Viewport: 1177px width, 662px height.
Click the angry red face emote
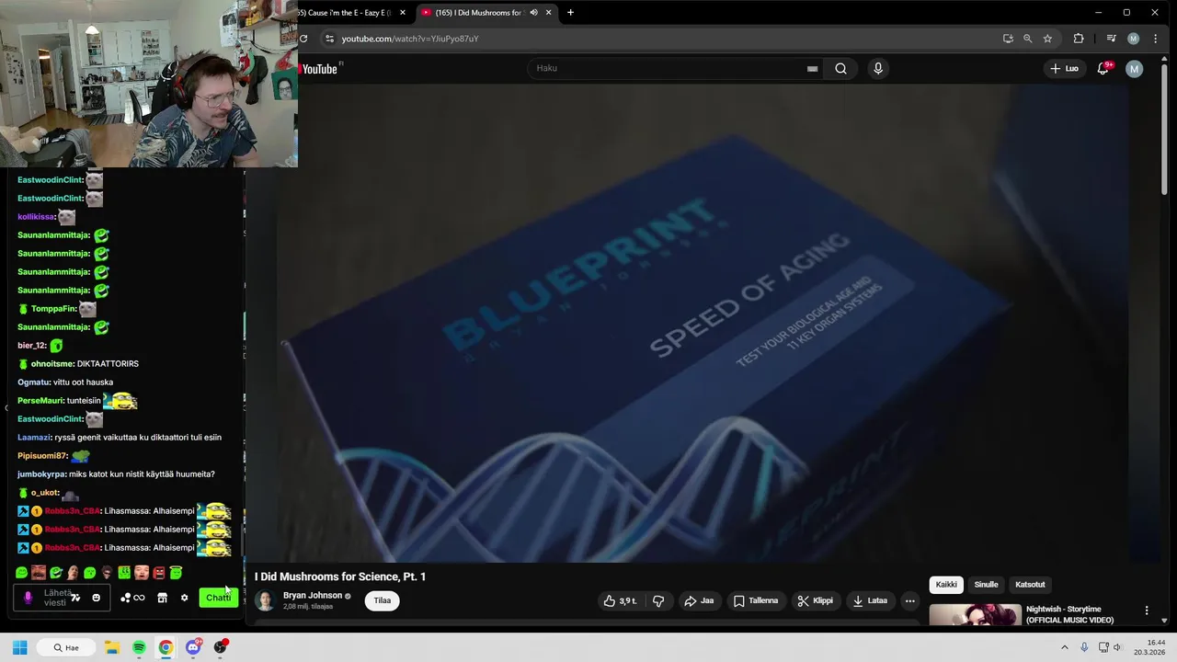[x=159, y=573]
